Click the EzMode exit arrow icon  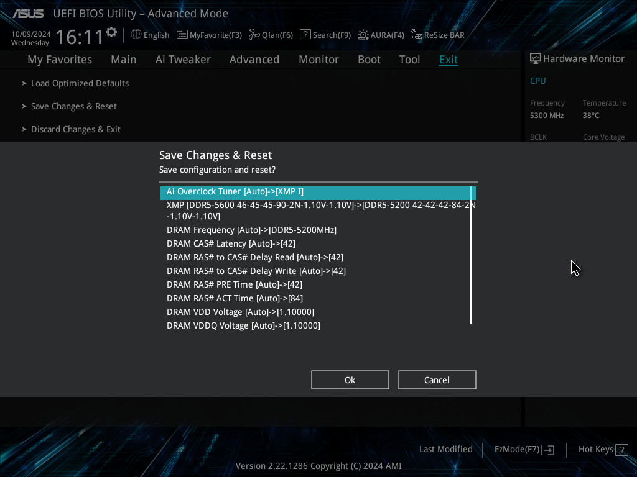pyautogui.click(x=548, y=450)
